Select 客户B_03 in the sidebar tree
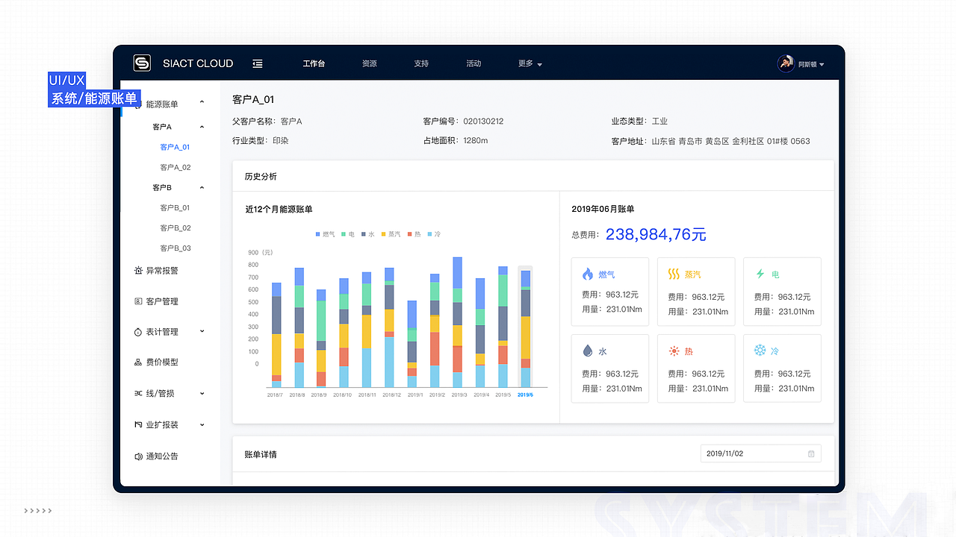 [176, 248]
